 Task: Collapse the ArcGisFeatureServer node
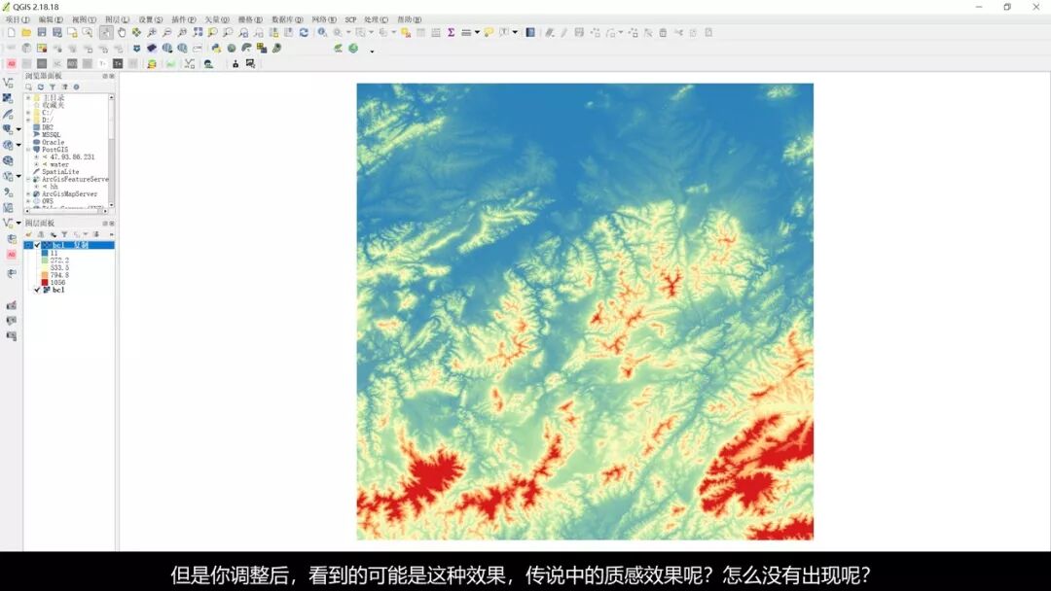[28, 180]
